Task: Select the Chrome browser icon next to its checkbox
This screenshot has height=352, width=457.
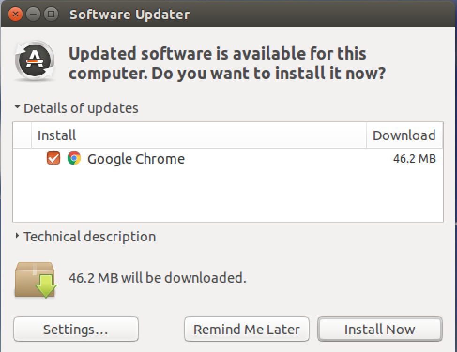Action: (x=75, y=158)
